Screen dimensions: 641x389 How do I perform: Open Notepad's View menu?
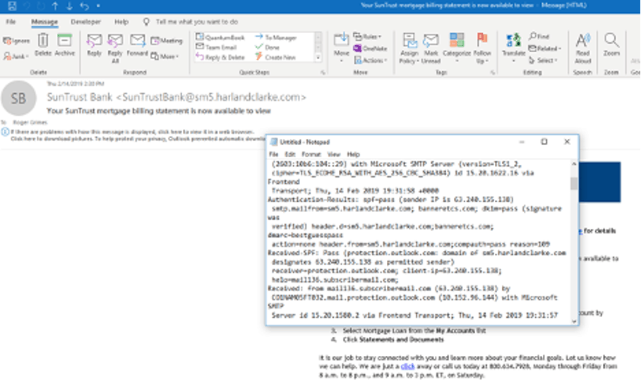(x=334, y=154)
